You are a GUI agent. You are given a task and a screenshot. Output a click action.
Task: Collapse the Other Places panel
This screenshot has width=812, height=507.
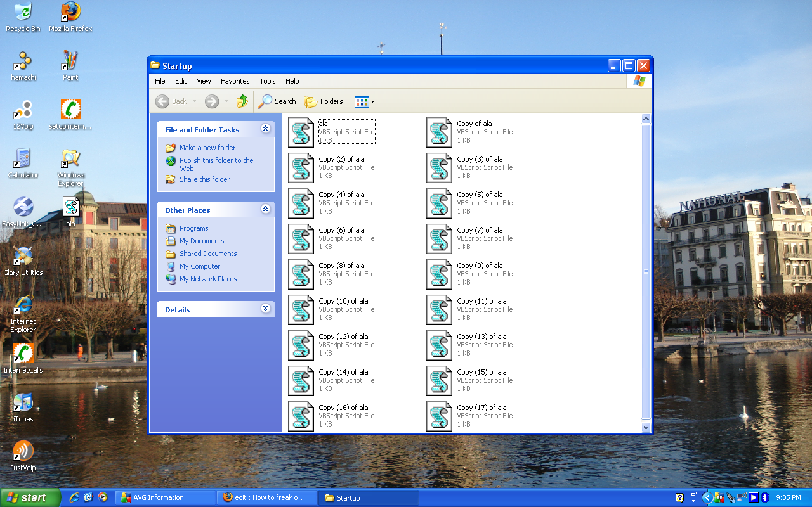point(266,209)
